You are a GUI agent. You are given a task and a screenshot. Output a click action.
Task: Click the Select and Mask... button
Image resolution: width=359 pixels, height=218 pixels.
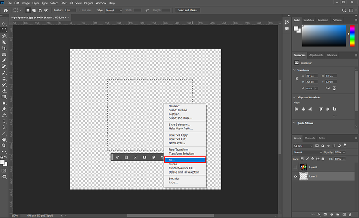(188, 10)
